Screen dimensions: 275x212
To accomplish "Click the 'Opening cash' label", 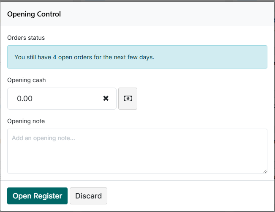I will click(27, 80).
